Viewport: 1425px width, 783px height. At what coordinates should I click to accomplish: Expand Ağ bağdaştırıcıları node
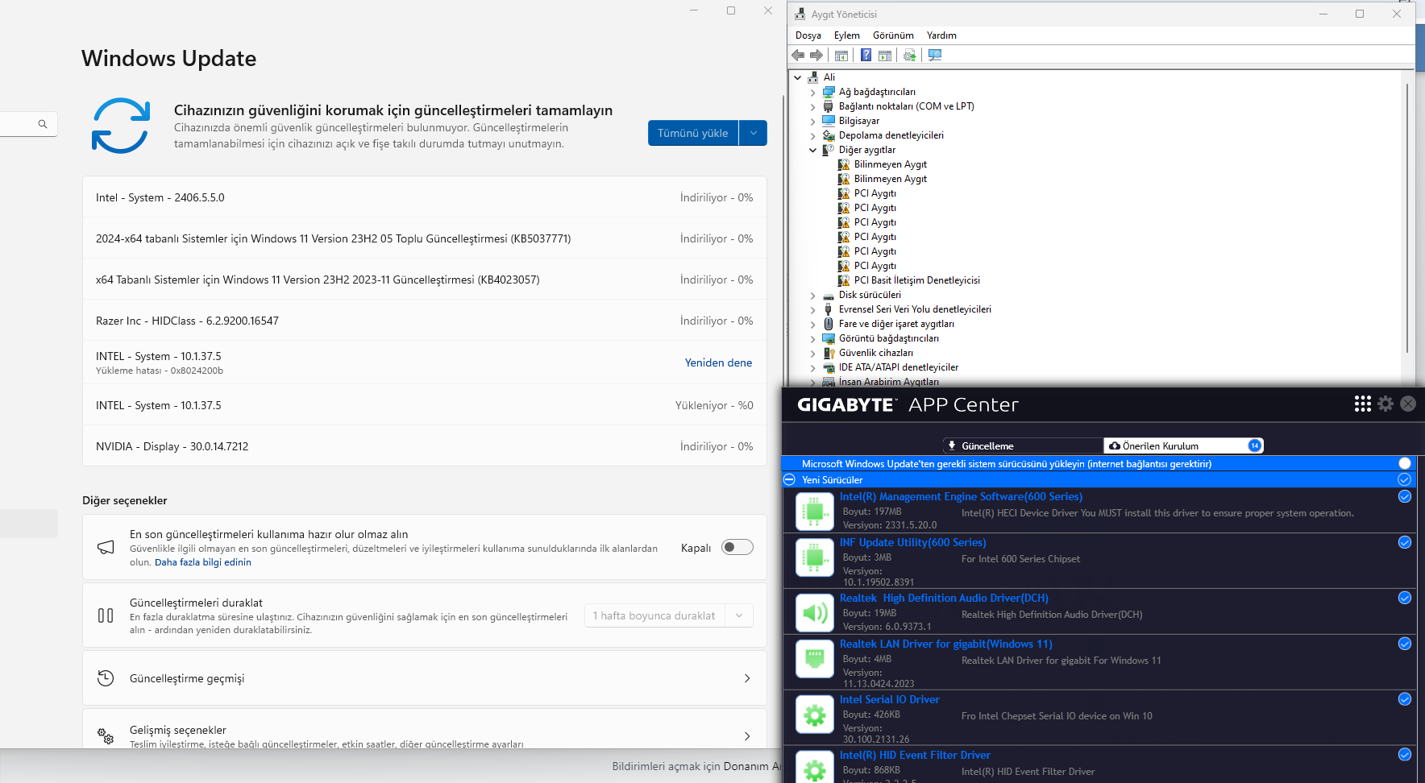pyautogui.click(x=812, y=93)
